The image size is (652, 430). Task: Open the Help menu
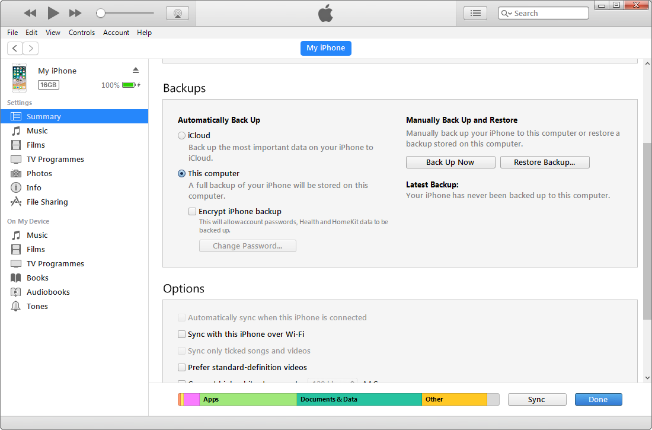tap(144, 33)
